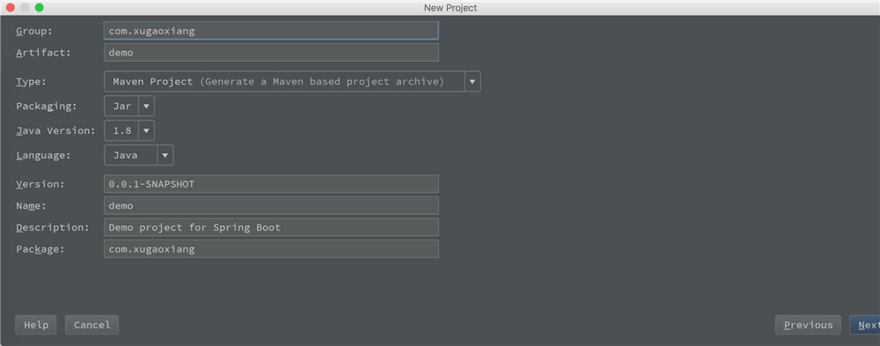
Task: Open the Type dropdown arrow
Action: pyautogui.click(x=472, y=82)
